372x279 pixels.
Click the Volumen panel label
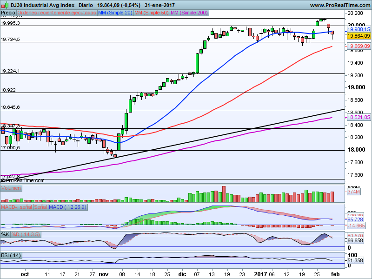coord(11,188)
